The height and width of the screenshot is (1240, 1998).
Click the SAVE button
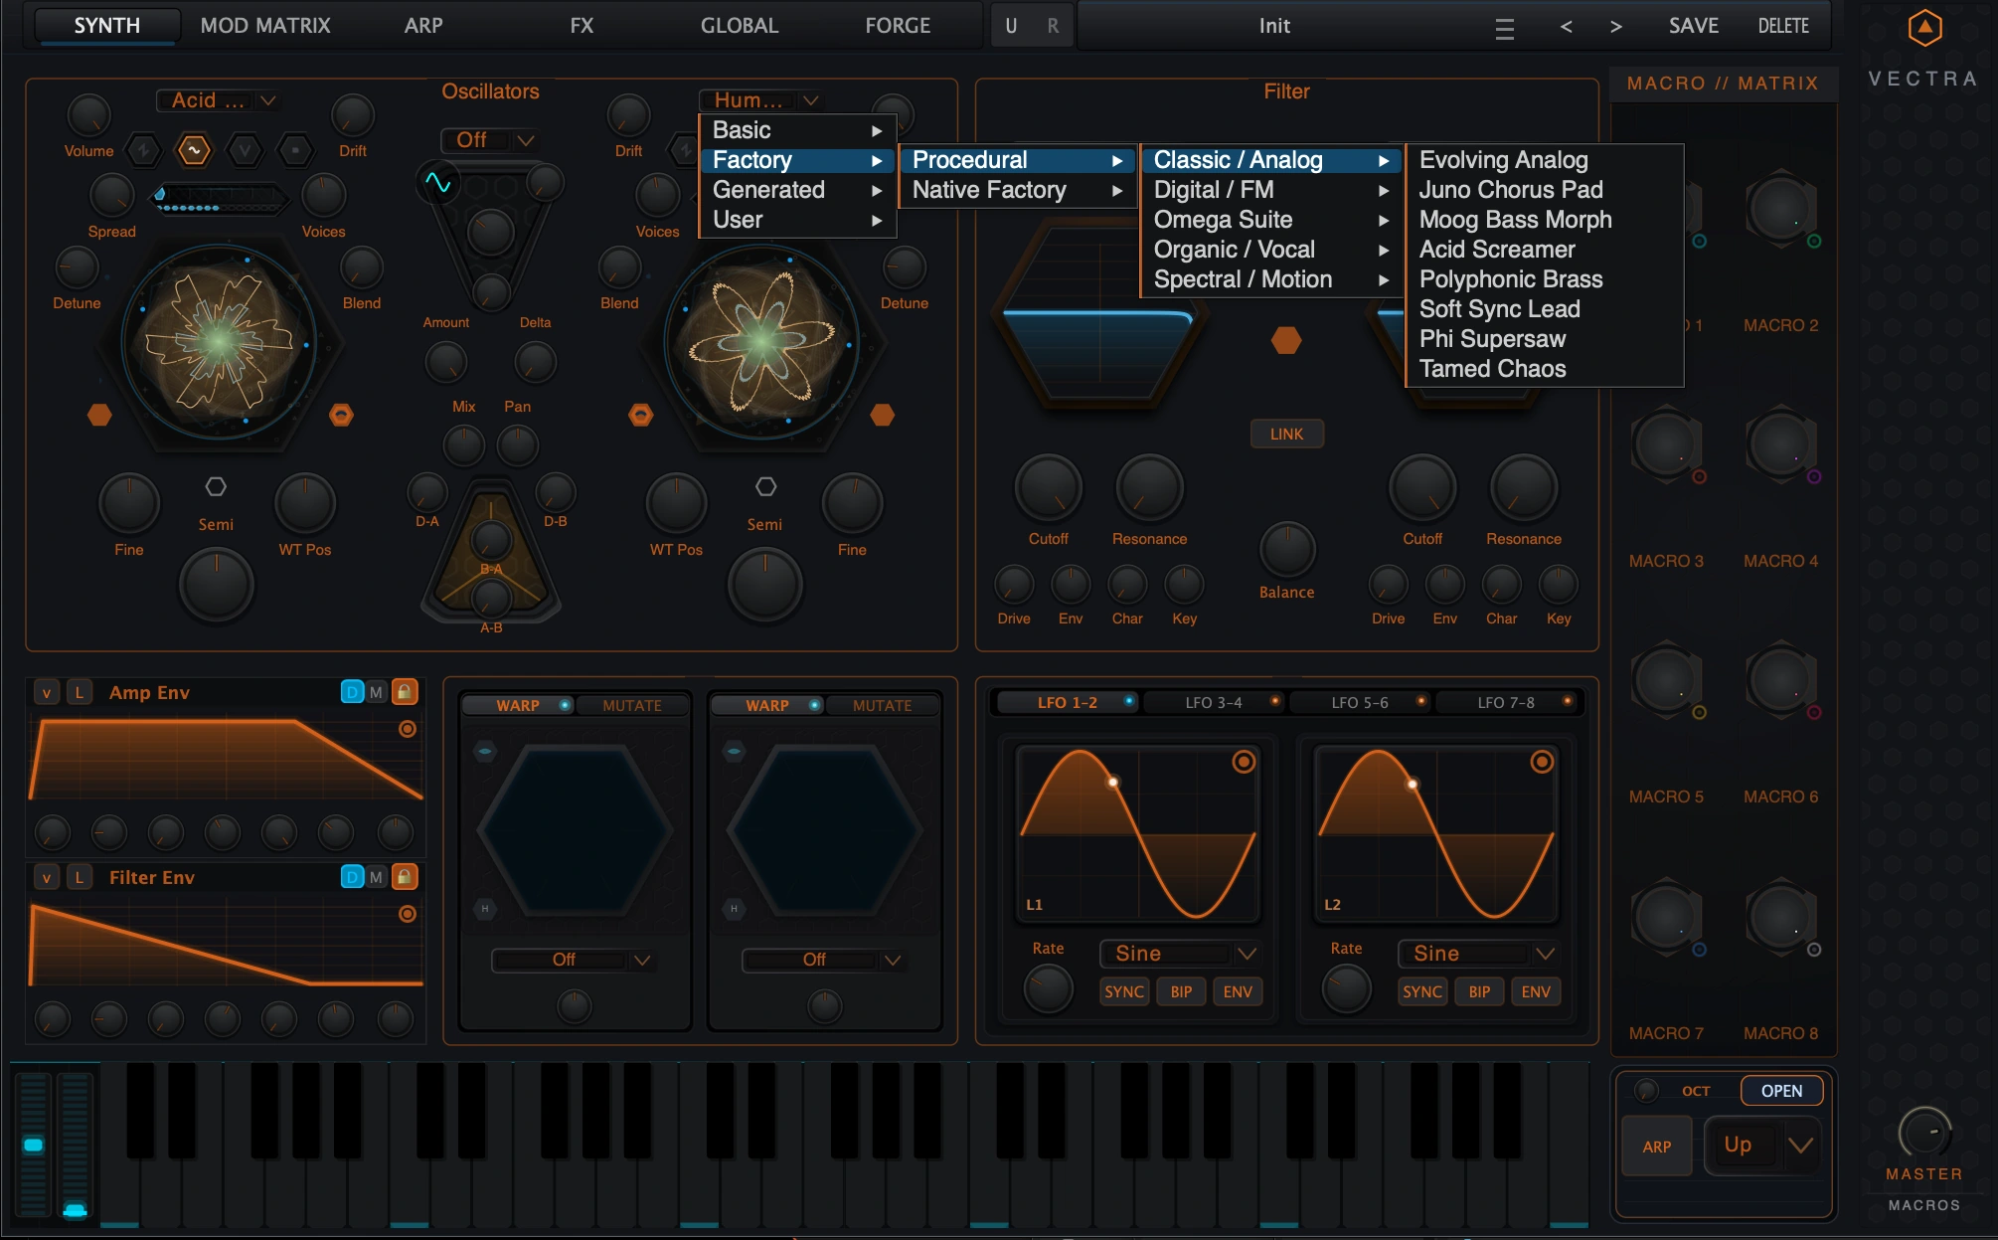click(x=1693, y=26)
